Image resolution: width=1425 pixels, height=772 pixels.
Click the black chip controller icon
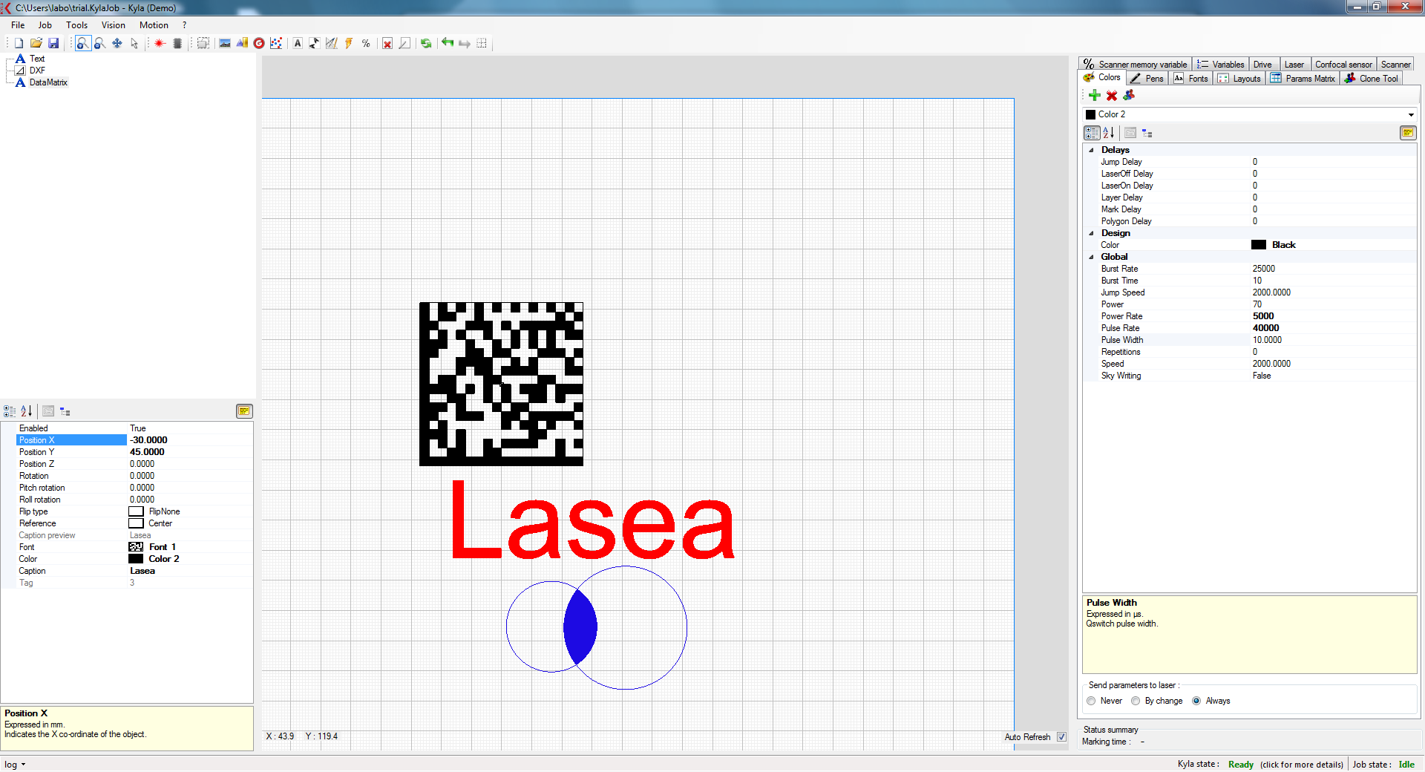pyautogui.click(x=177, y=43)
